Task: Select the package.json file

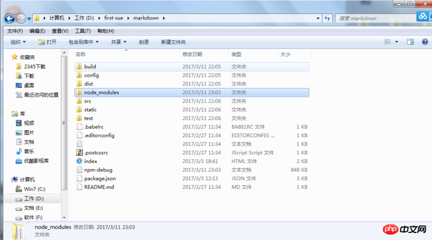Action: point(192,178)
